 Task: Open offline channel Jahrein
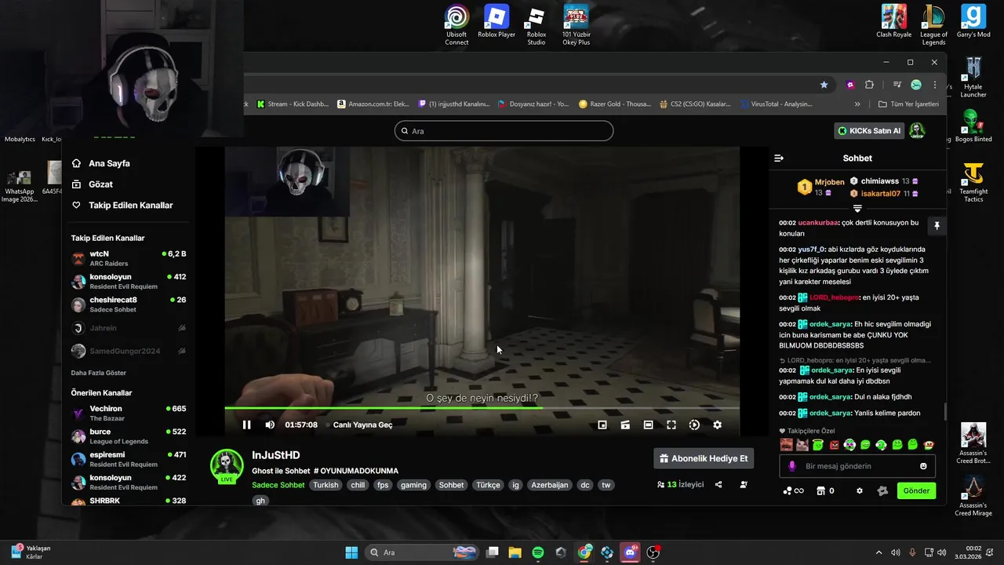[x=129, y=328]
